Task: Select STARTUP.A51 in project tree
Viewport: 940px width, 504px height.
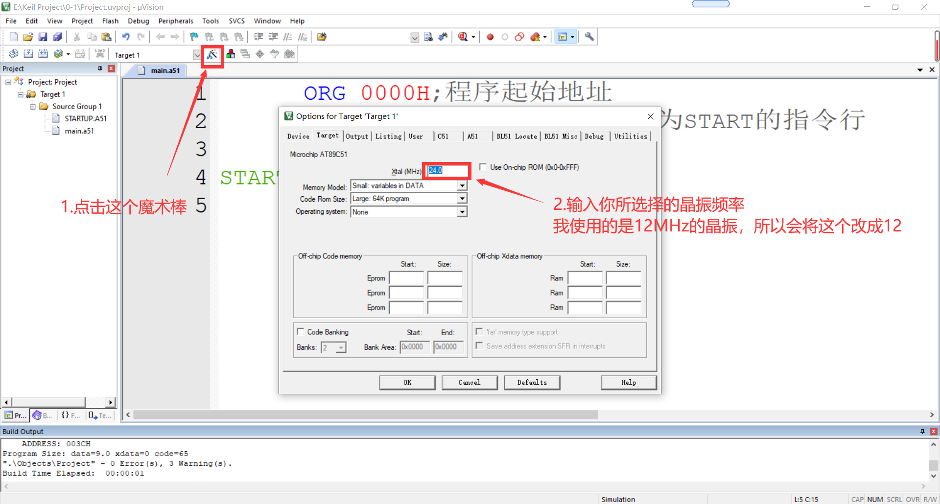Action: click(x=86, y=119)
